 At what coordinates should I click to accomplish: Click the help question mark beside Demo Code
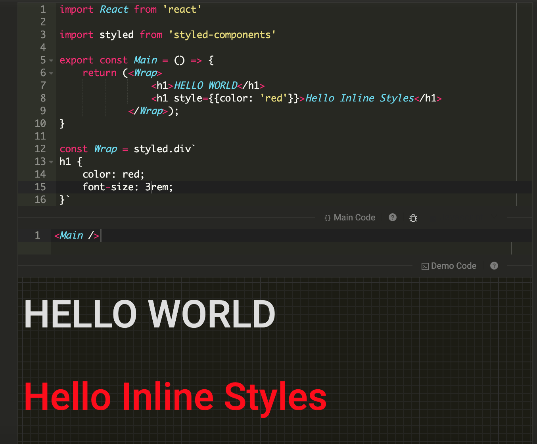pyautogui.click(x=494, y=266)
